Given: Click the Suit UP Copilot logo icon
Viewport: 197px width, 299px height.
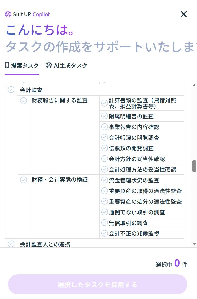Looking at the screenshot, I should tap(8, 14).
